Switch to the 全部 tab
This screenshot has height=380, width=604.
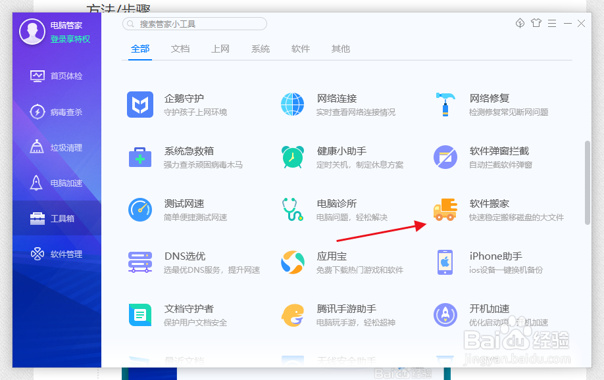[140, 49]
